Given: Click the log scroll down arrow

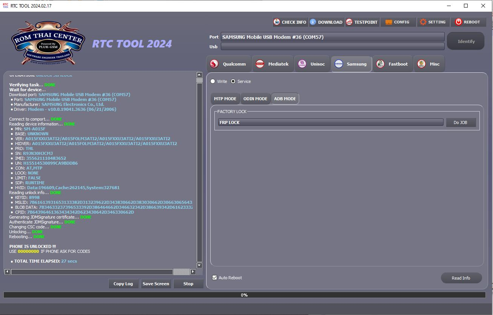Looking at the screenshot, I should pyautogui.click(x=199, y=265).
